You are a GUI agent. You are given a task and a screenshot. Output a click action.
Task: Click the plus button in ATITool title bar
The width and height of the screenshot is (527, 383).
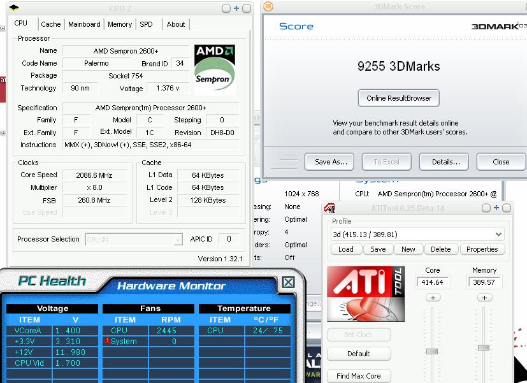pyautogui.click(x=496, y=208)
